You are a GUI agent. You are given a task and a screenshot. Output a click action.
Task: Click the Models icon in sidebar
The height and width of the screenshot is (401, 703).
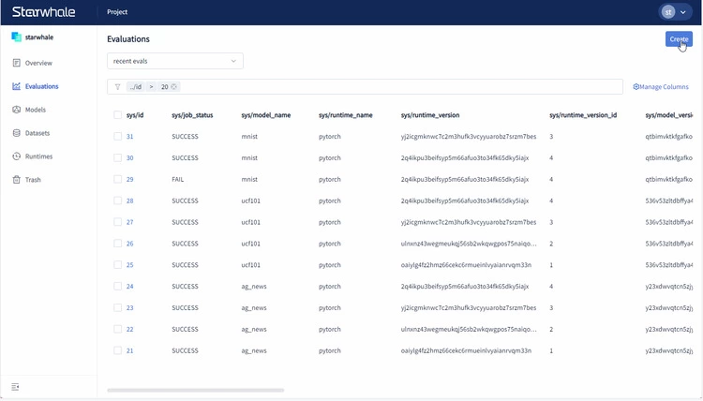[x=16, y=110]
